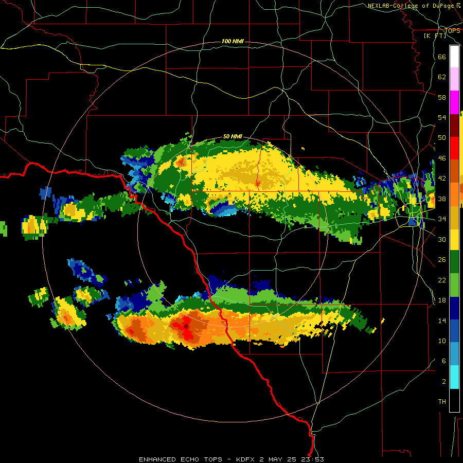
Task: Click the "18" scale label
Action: (442, 300)
